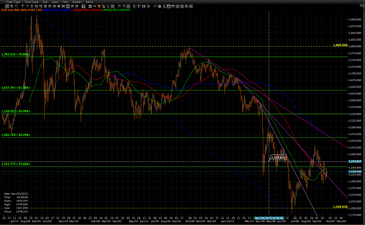The image size is (365, 225).
Task: Open the Studies menu
Action: 77,2
